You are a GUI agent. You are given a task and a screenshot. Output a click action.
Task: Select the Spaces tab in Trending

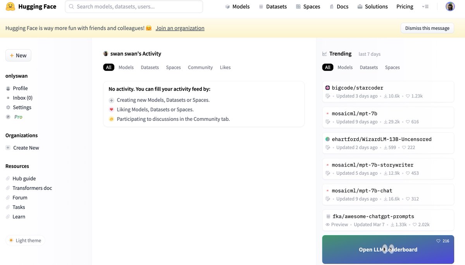pyautogui.click(x=393, y=67)
